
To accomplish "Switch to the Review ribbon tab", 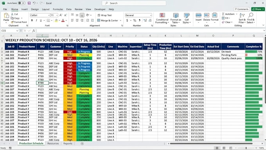I will 79,9.
